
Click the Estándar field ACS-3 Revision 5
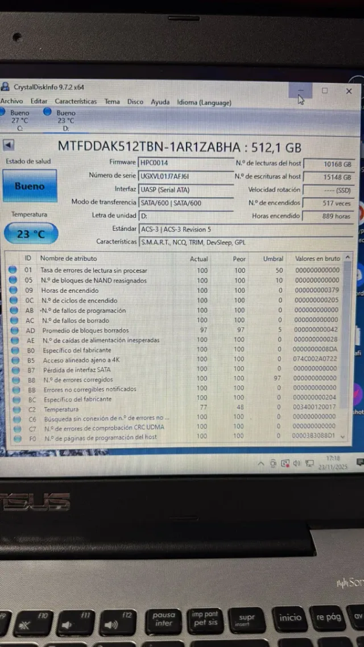click(x=246, y=229)
